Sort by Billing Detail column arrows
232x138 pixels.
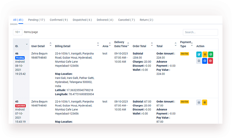click(98, 44)
